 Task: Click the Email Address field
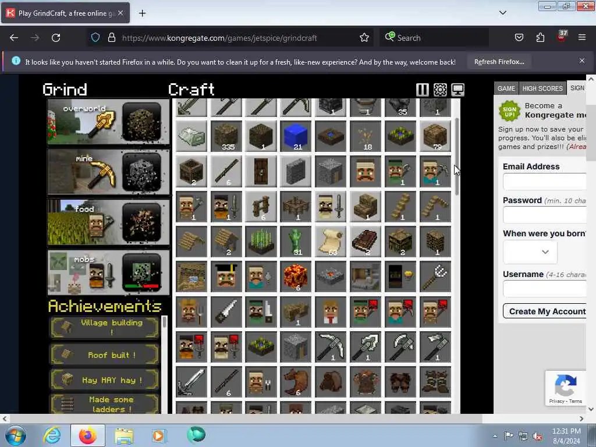coord(544,182)
